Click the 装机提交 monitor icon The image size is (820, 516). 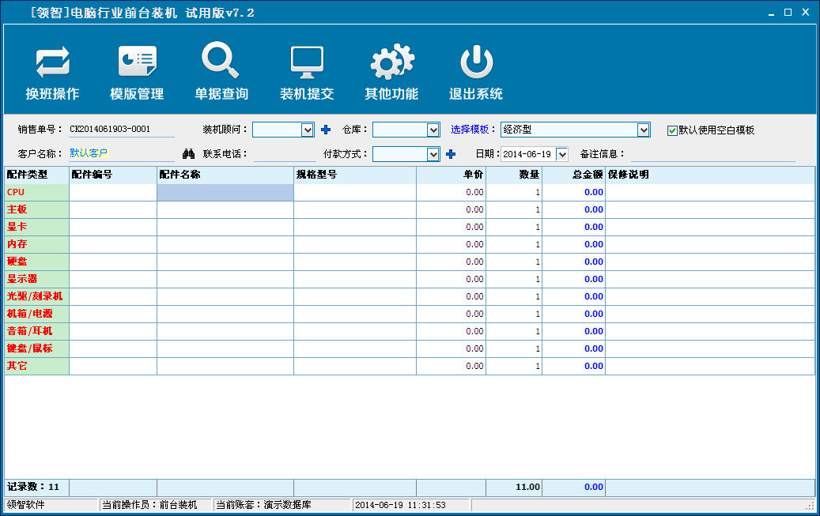(x=307, y=63)
